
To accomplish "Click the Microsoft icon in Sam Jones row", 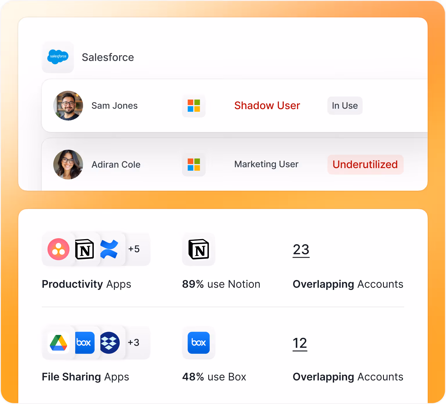I will click(194, 106).
